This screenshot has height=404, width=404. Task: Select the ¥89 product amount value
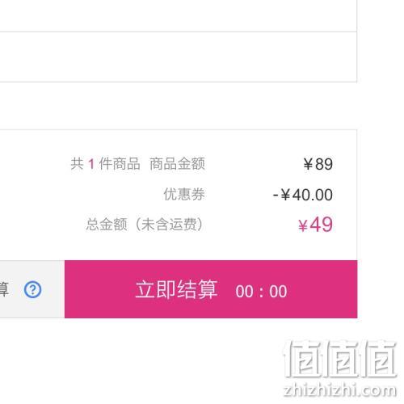pos(318,164)
